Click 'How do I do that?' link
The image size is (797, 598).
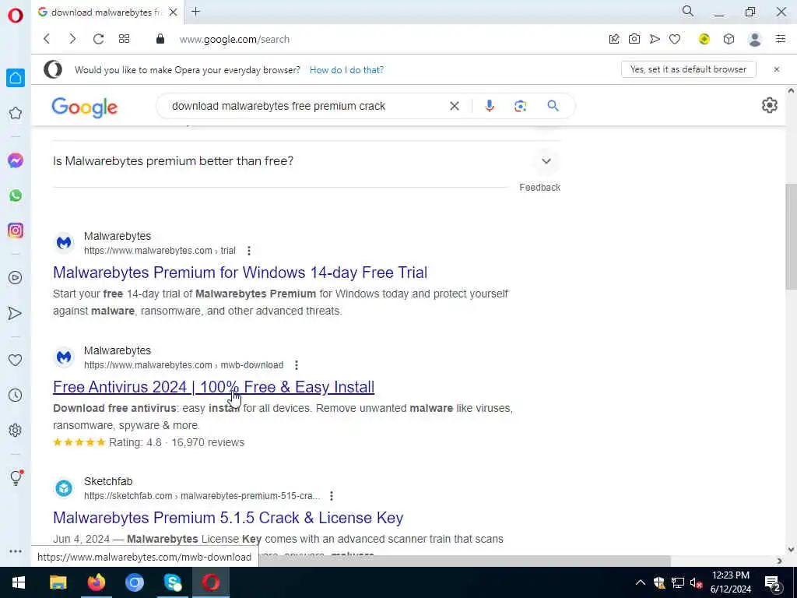[x=346, y=69]
